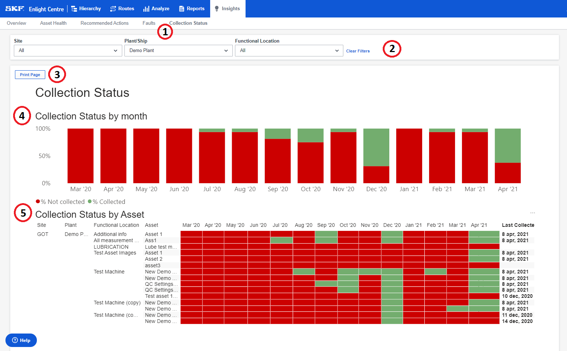Image resolution: width=567 pixels, height=351 pixels.
Task: Open the Recommended Actions tab
Action: [104, 23]
